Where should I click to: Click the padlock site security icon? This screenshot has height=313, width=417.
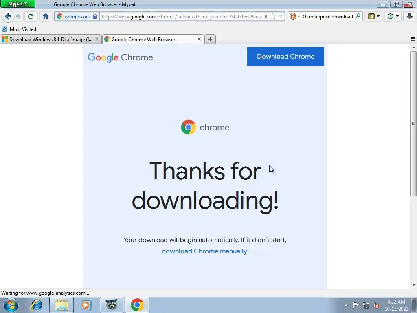[x=95, y=16]
